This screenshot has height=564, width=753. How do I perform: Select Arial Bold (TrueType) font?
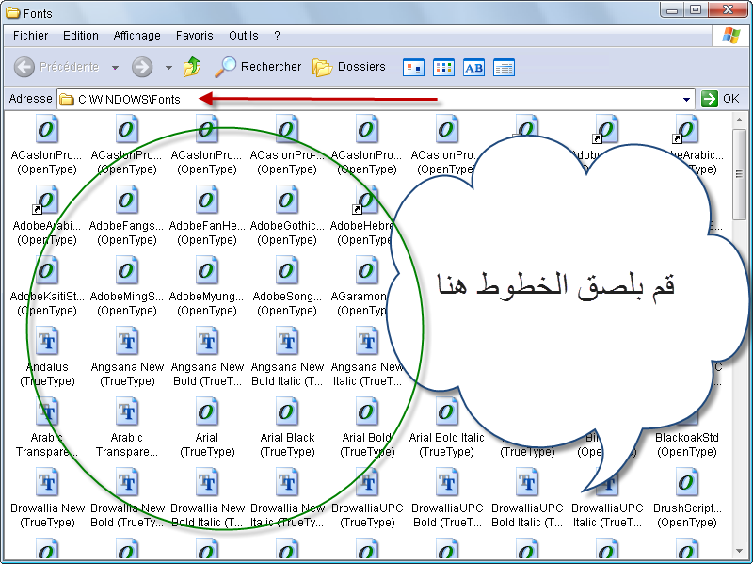pos(367,427)
